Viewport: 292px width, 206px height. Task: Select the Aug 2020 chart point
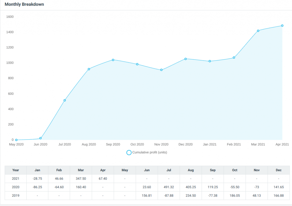point(89,69)
